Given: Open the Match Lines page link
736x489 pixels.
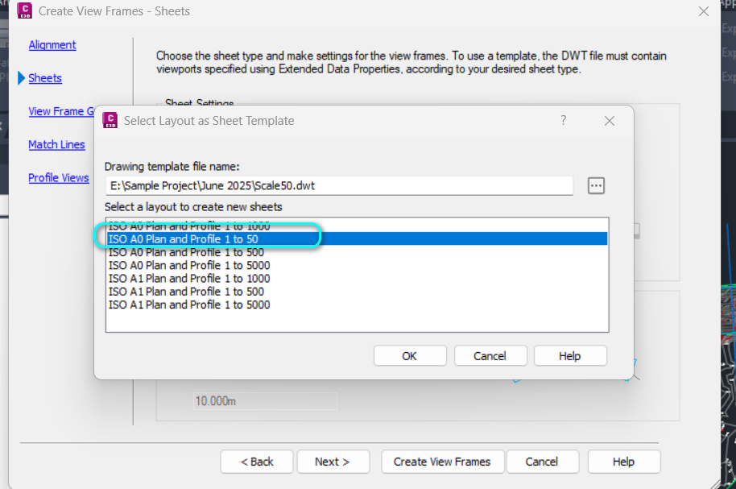Looking at the screenshot, I should pos(57,145).
